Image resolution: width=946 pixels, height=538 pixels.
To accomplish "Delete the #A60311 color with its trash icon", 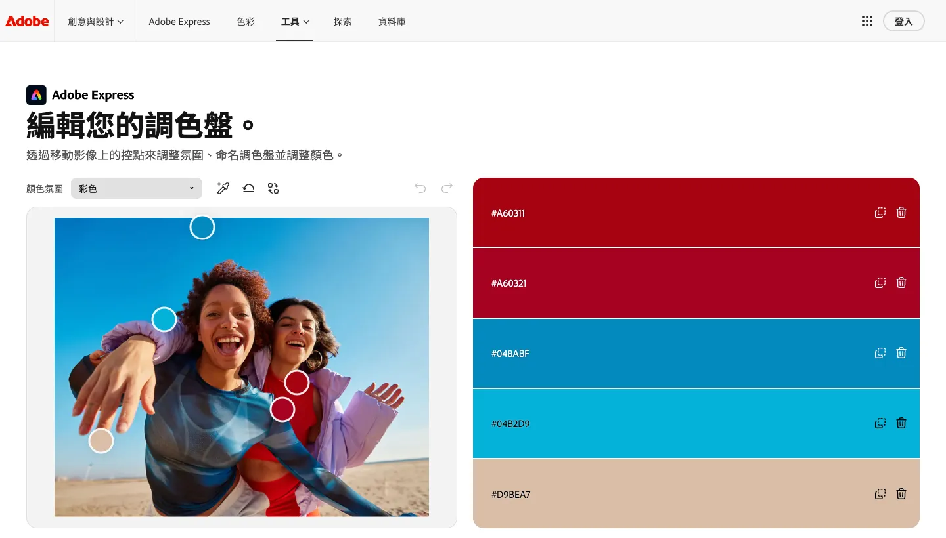I will pos(901,213).
